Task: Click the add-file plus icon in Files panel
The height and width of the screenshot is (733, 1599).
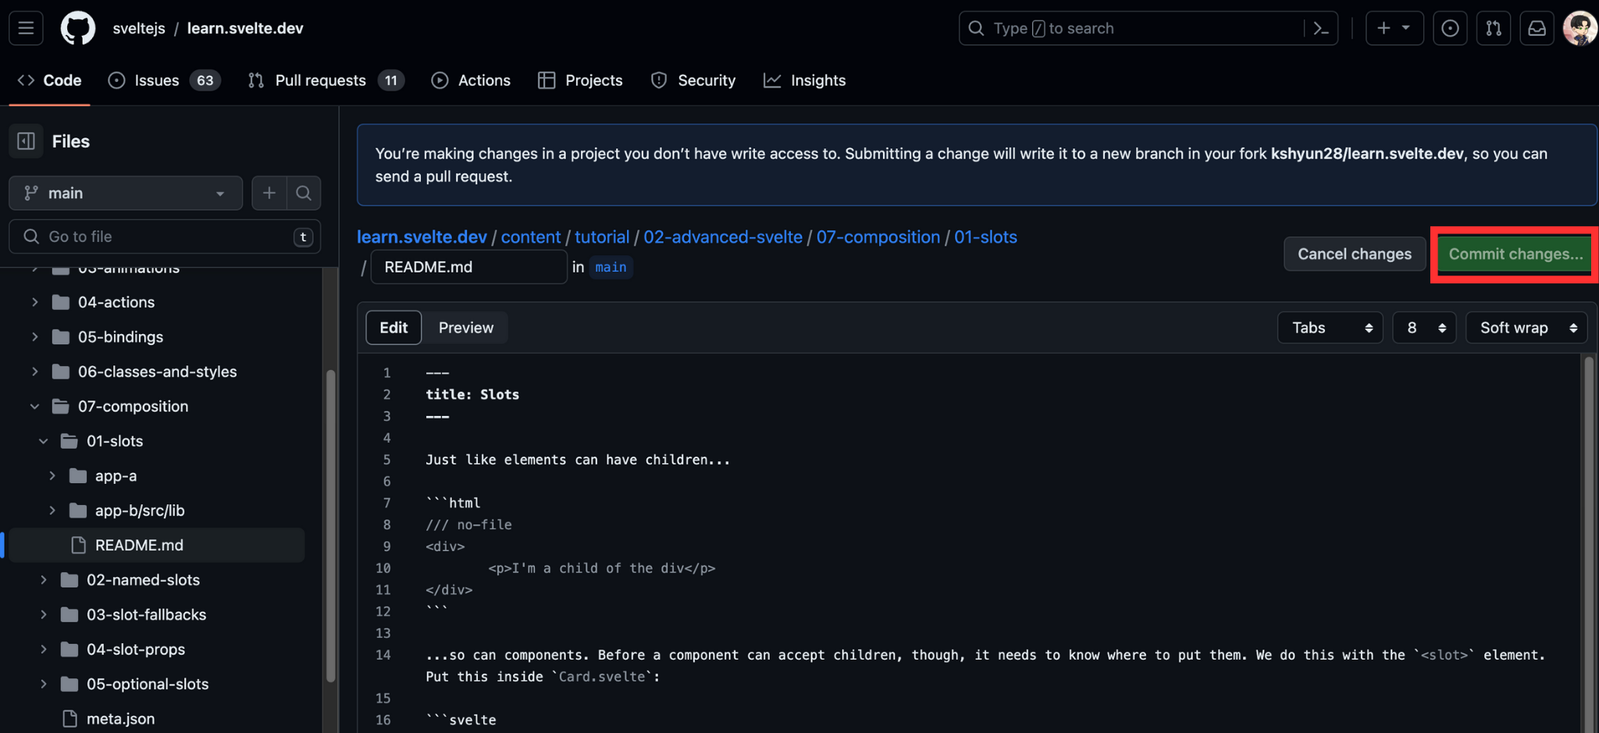Action: [269, 193]
